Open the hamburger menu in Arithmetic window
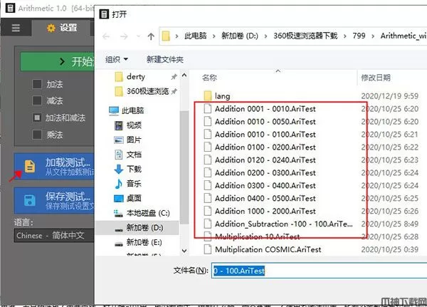The image size is (427, 307). 16,28
